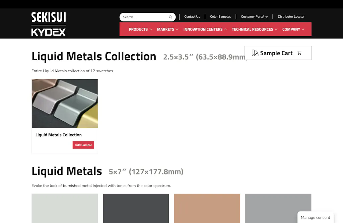Image resolution: width=343 pixels, height=223 pixels.
Task: Add Liquid Metals Collection sample
Action: tap(83, 145)
